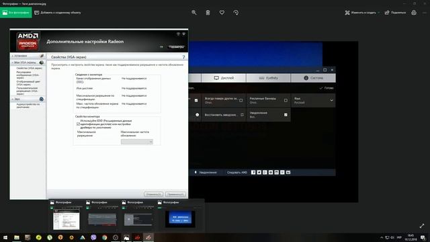430x242 pixels.
Task: Click the Поделиться share button
Action: 395,13
